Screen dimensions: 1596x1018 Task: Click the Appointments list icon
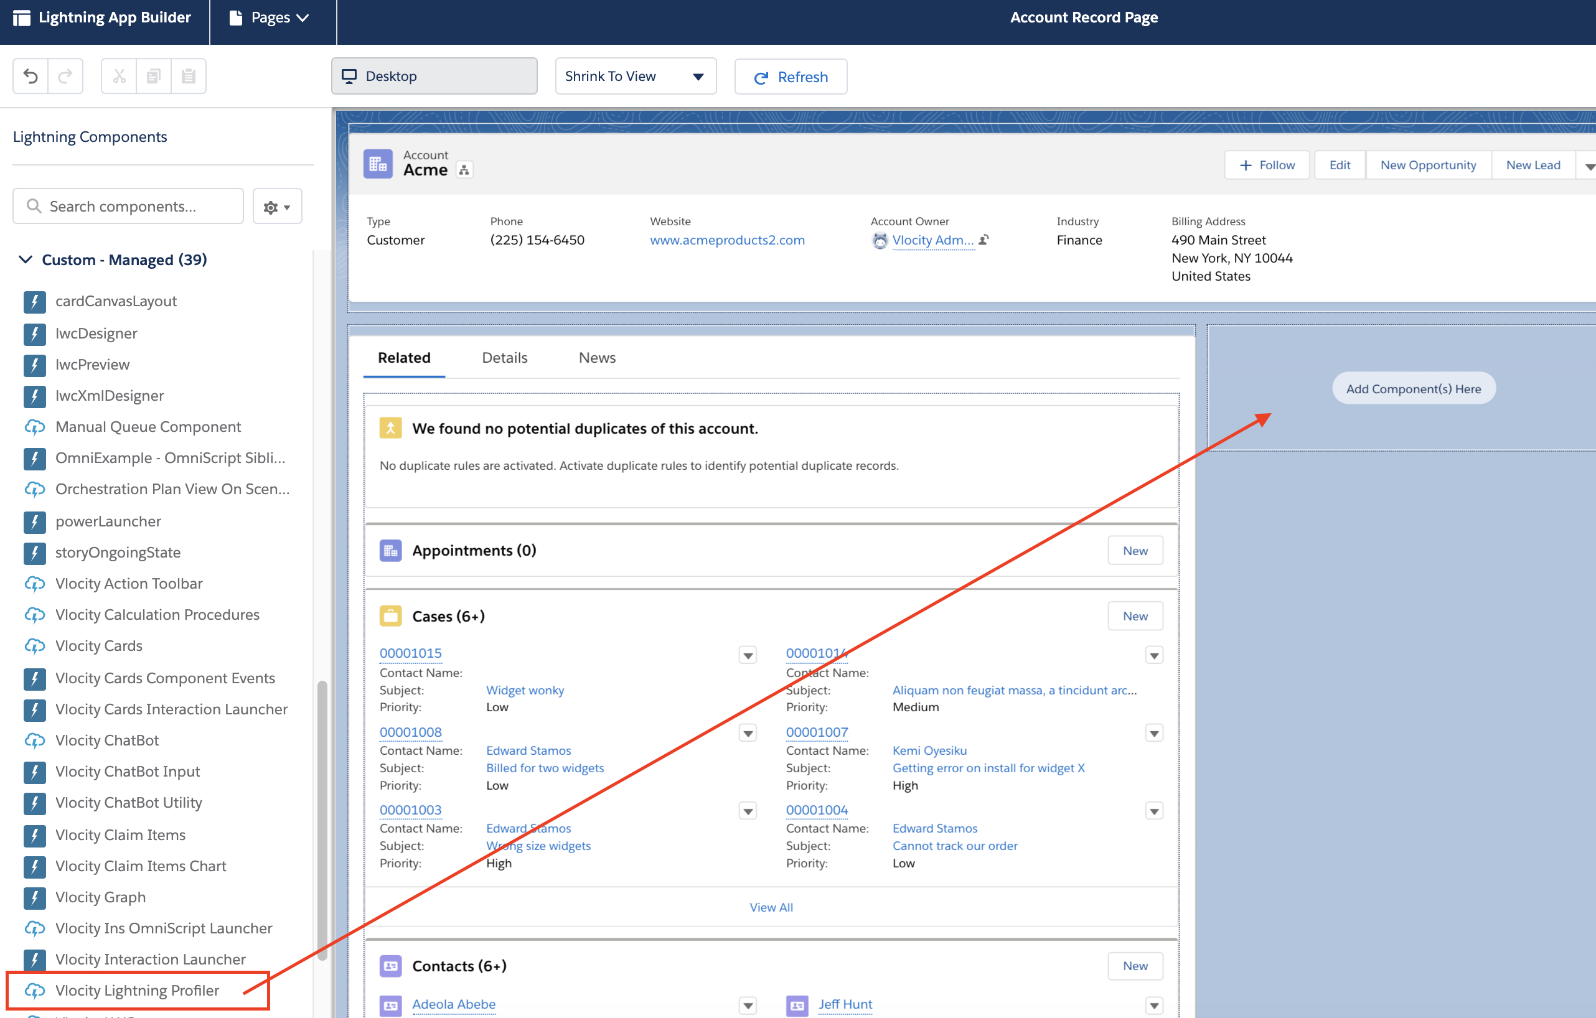390,550
